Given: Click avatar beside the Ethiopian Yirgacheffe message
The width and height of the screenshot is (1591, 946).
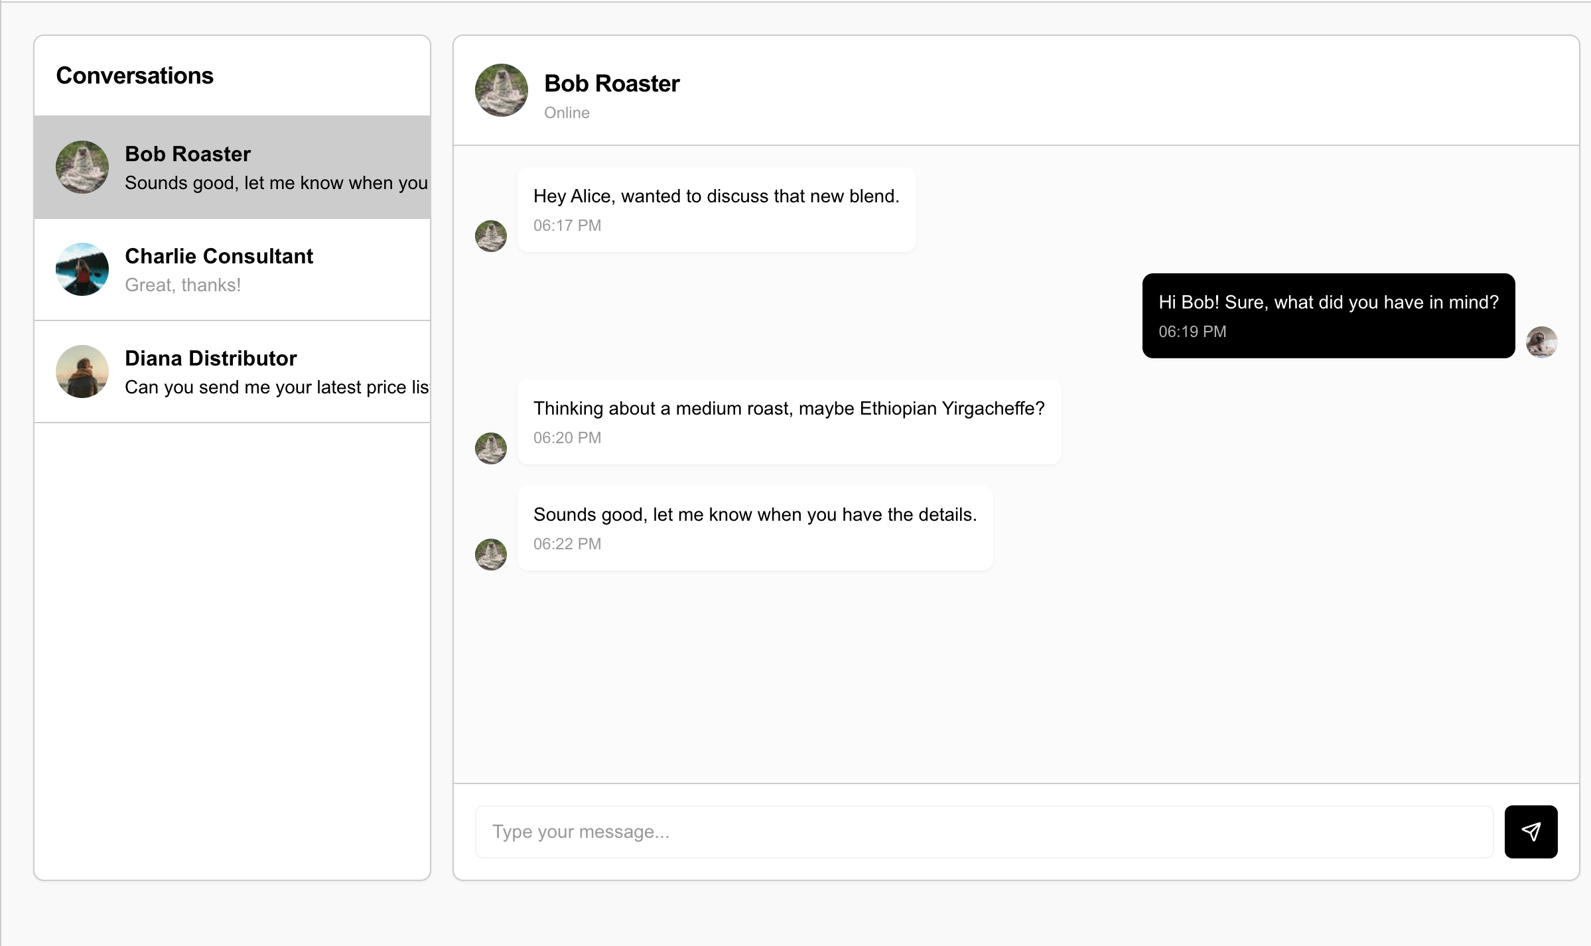Looking at the screenshot, I should coord(491,448).
